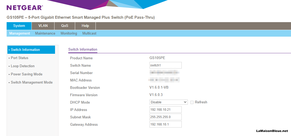Click the NETGEAR logo
Screen dimensions: 291x136
pos(25,8)
